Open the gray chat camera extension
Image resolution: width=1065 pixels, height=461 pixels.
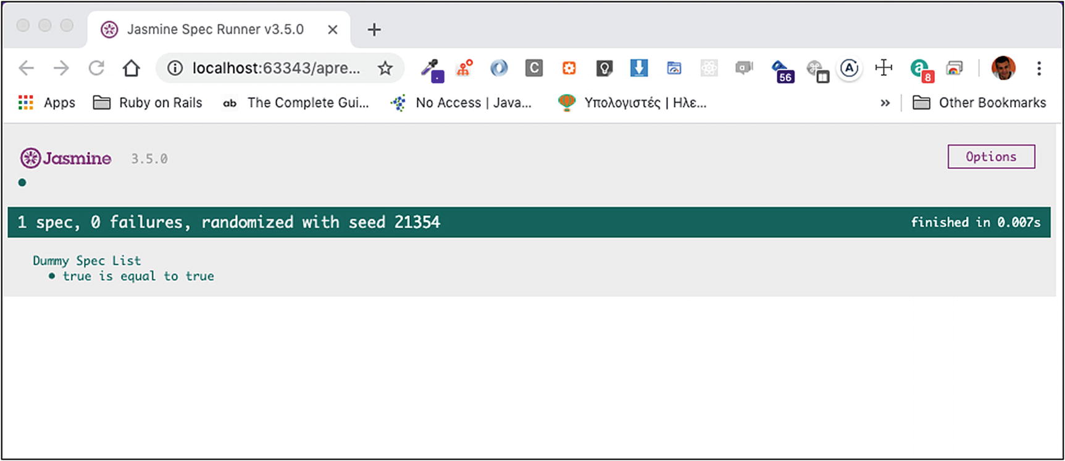(745, 68)
